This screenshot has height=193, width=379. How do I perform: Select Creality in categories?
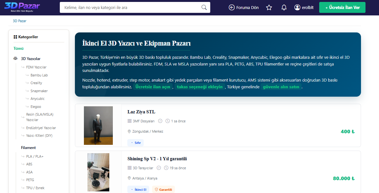coord(36,83)
